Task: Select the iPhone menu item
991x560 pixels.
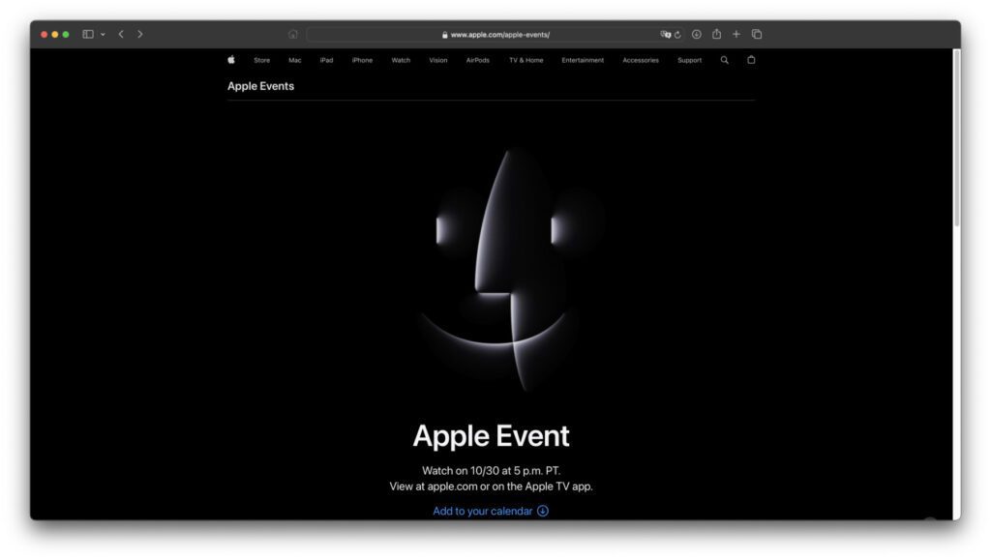Action: (361, 60)
